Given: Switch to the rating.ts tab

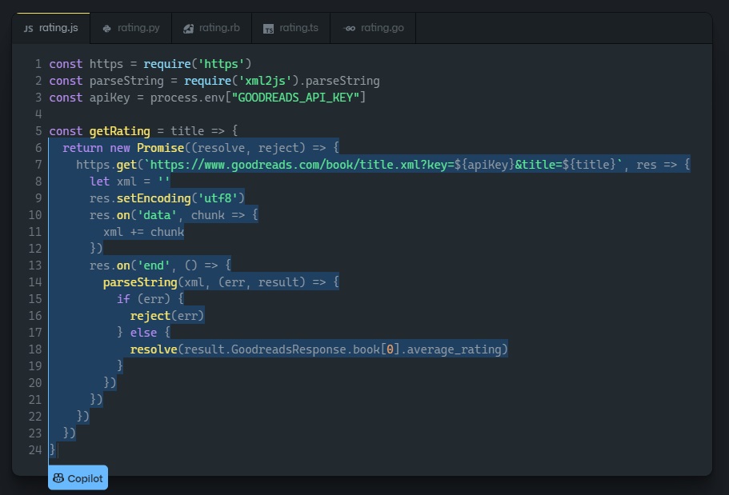Looking at the screenshot, I should point(291,28).
